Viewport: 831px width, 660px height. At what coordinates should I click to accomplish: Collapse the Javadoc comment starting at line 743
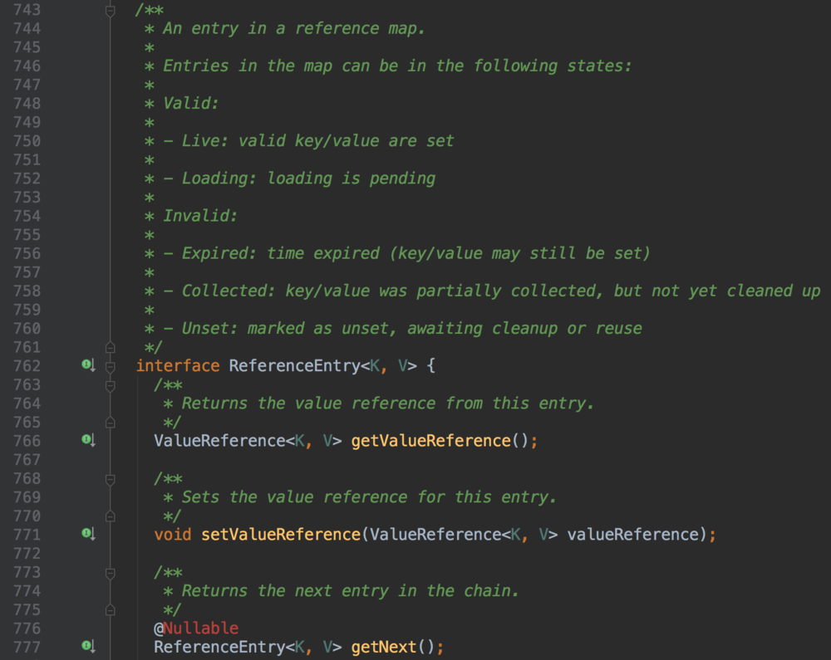click(x=110, y=11)
